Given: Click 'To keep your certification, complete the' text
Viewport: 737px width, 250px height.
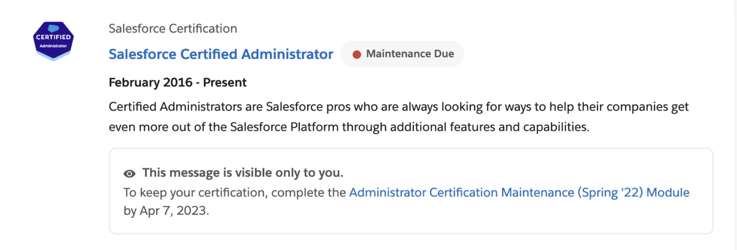Looking at the screenshot, I should pos(235,192).
